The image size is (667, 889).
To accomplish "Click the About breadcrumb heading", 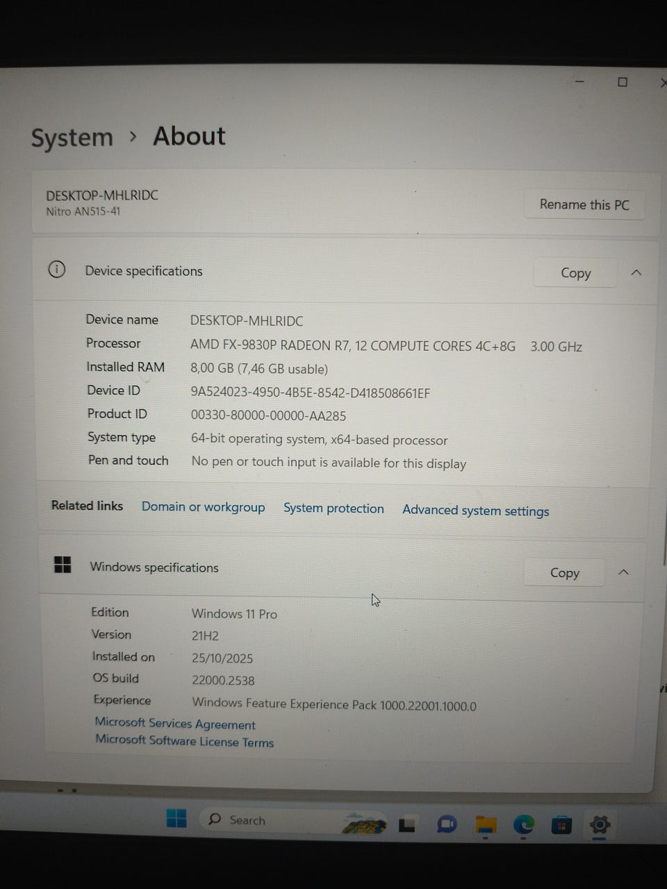I will [x=189, y=136].
